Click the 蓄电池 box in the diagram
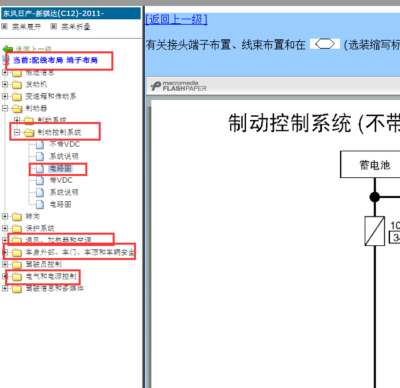Screen dimensions: 400x388 point(370,165)
